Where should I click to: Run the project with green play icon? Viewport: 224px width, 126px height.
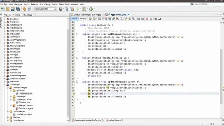click(x=78, y=9)
